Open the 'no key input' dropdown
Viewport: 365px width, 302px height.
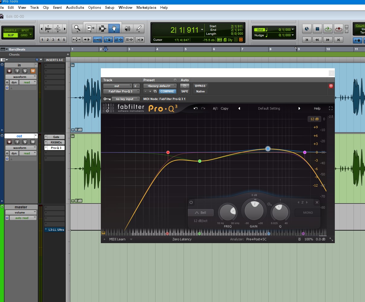click(126, 99)
